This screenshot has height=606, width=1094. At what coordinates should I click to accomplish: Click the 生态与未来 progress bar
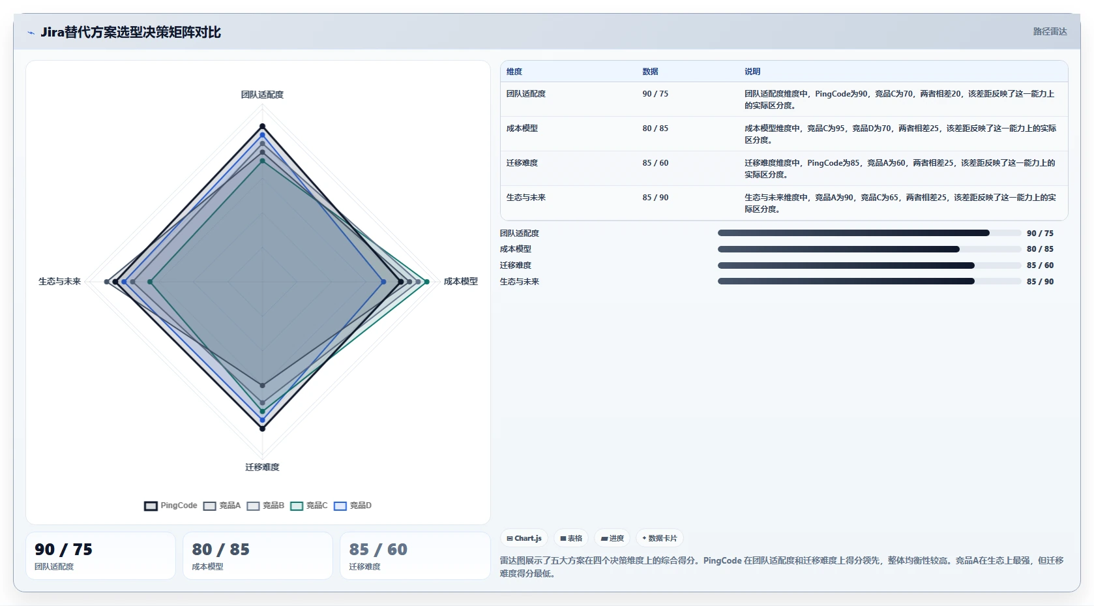[869, 282]
